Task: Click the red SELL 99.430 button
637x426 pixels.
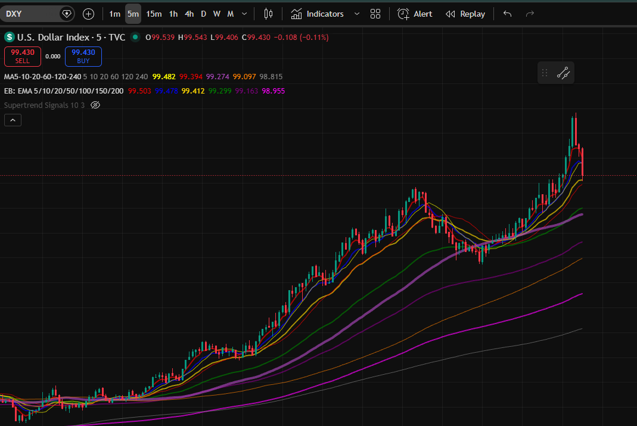Action: point(23,56)
